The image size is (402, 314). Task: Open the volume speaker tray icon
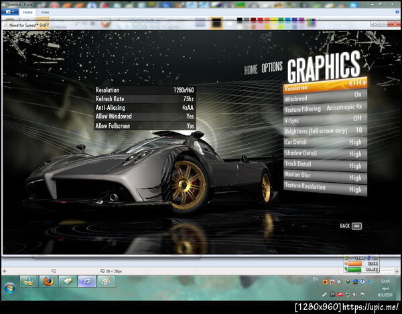pyautogui.click(x=355, y=295)
